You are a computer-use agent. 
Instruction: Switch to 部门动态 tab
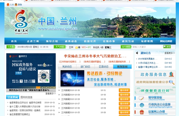(85, 67)
